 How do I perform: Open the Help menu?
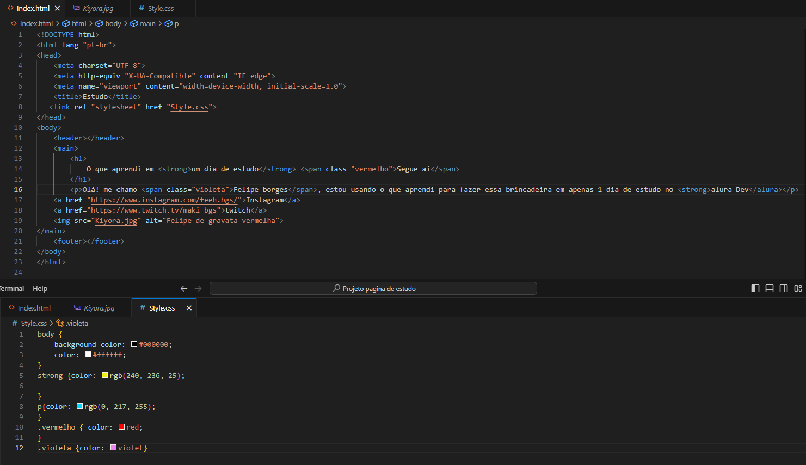[40, 288]
